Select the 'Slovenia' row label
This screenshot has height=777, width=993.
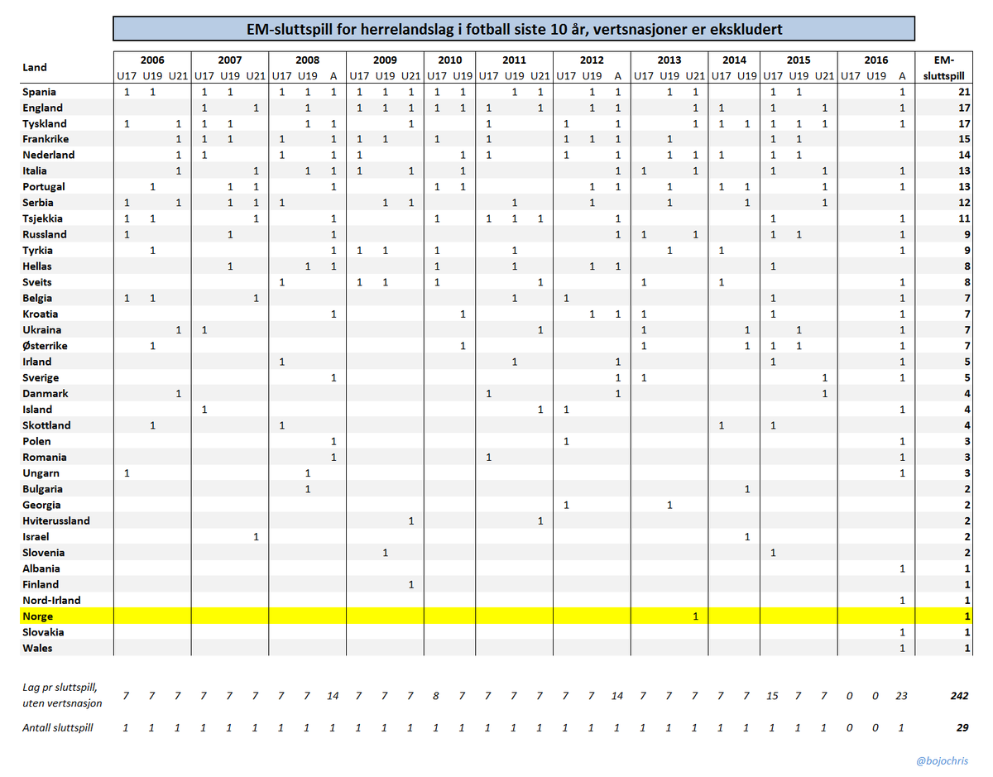coord(43,552)
